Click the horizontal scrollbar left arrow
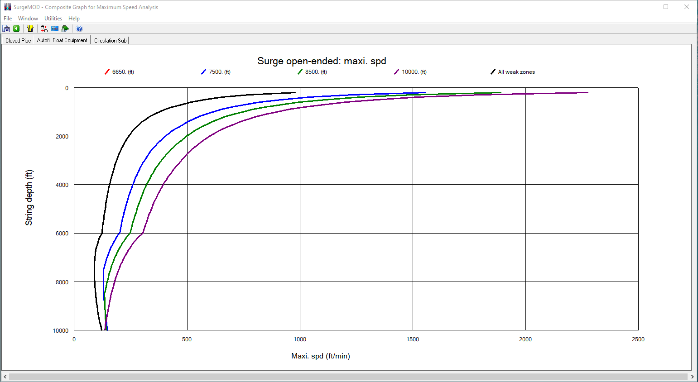The width and height of the screenshot is (698, 382). click(5, 377)
